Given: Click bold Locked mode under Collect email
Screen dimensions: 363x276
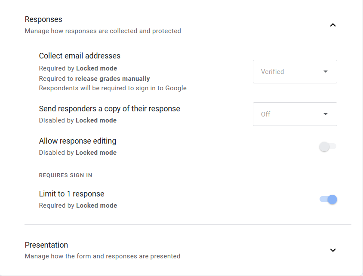Looking at the screenshot, I should tap(96, 68).
